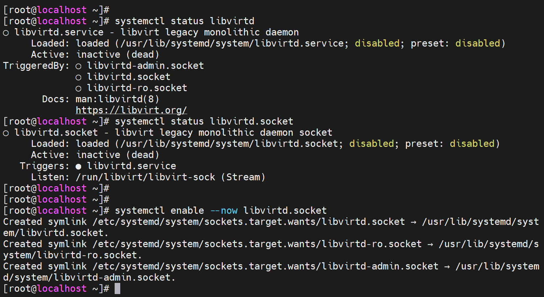Click yellow preset "disabled" on libvirtd.socket Loaded line
Viewport: 544px width, 297px height.
coord(472,144)
